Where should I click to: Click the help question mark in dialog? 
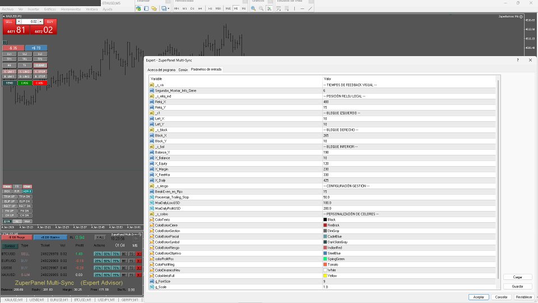[518, 60]
